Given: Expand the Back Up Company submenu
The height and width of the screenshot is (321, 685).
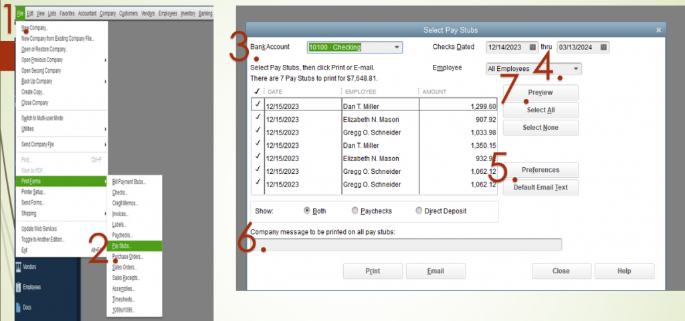Looking at the screenshot, I should point(62,81).
